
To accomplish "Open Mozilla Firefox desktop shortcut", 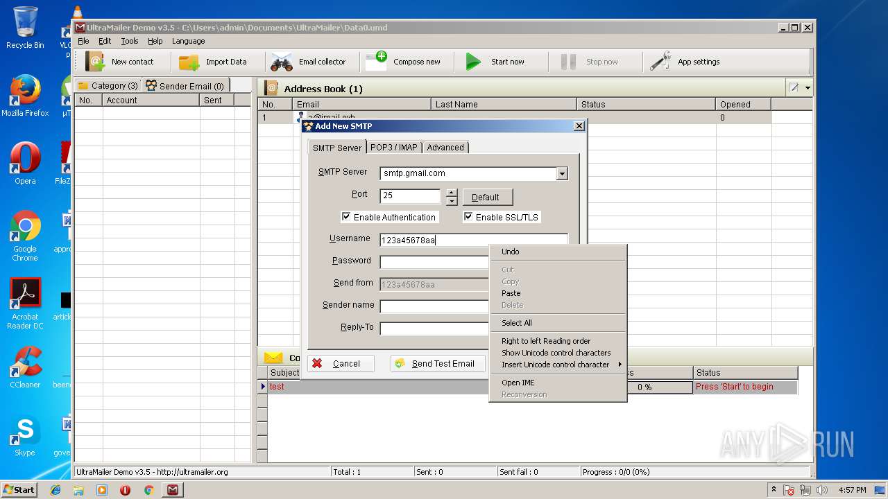I will (25, 95).
